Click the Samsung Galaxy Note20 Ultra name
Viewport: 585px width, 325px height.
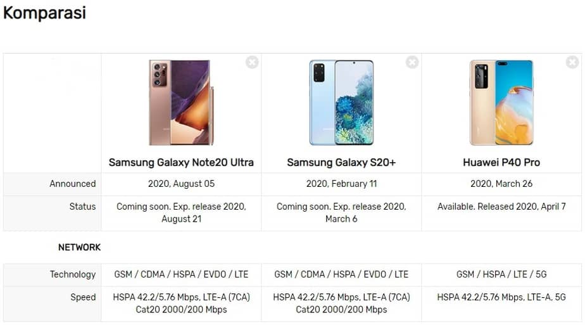[x=181, y=162]
